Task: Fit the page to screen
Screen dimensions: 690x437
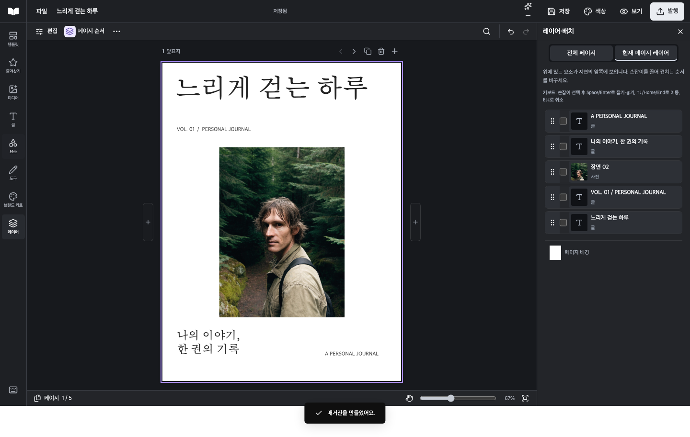Action: [x=525, y=398]
